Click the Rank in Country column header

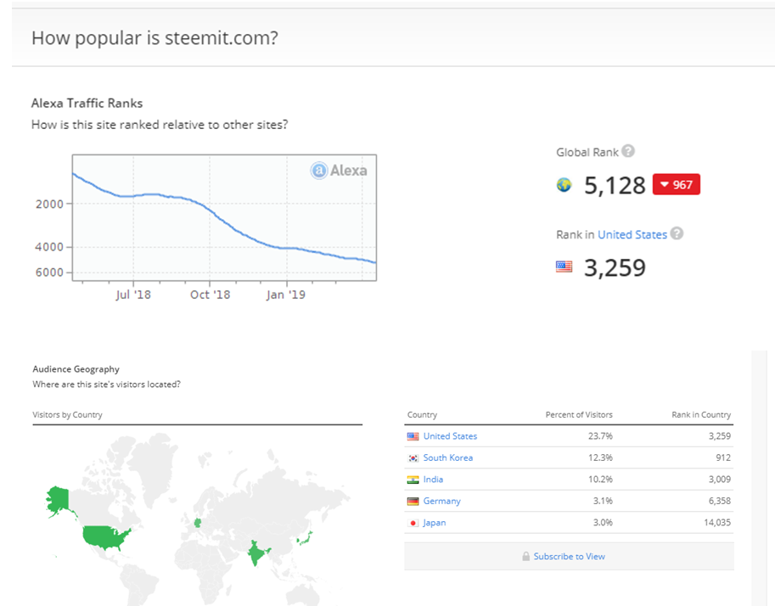(701, 414)
